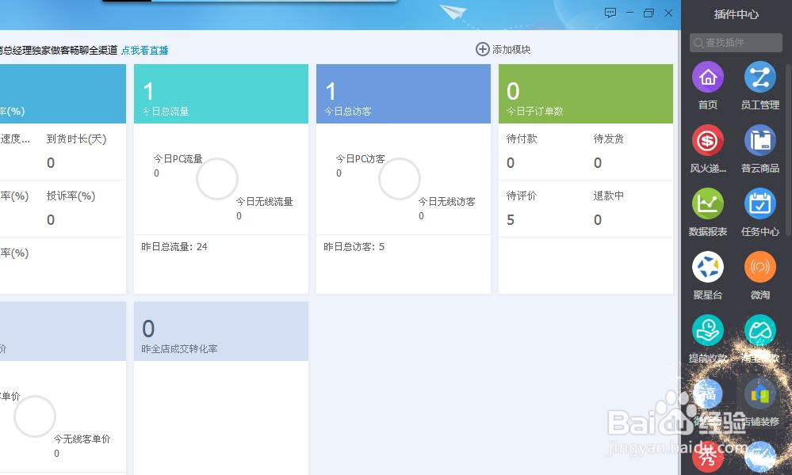
Task: Click the plus icon beside 添加模块
Action: (482, 49)
